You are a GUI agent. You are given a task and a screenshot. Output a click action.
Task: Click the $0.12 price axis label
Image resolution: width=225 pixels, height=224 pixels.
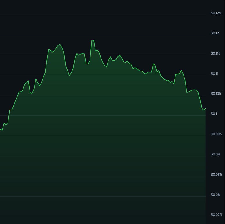[x=215, y=33]
